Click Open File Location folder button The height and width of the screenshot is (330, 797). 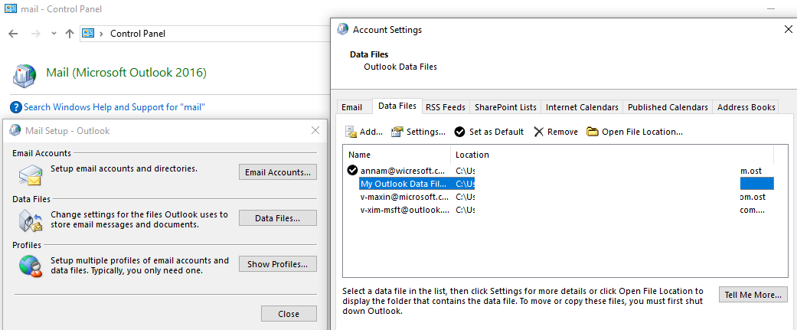(x=635, y=132)
